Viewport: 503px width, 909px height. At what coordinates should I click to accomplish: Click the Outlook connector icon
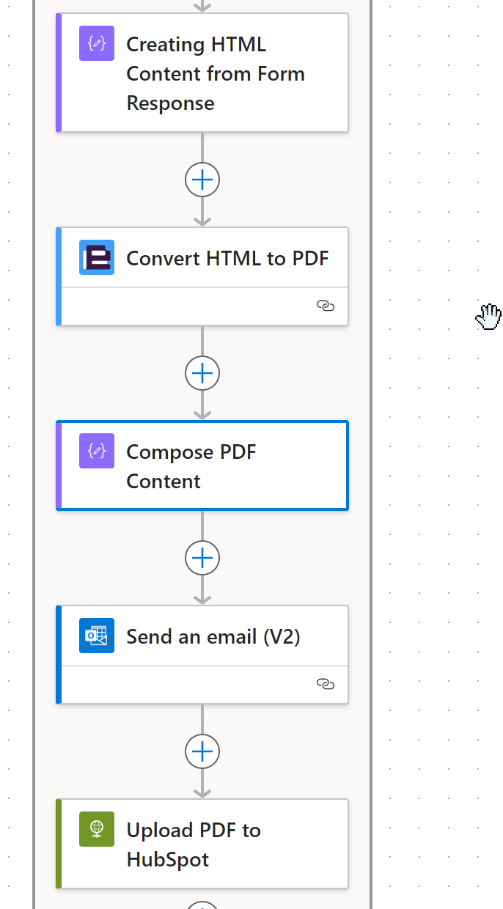tap(96, 636)
